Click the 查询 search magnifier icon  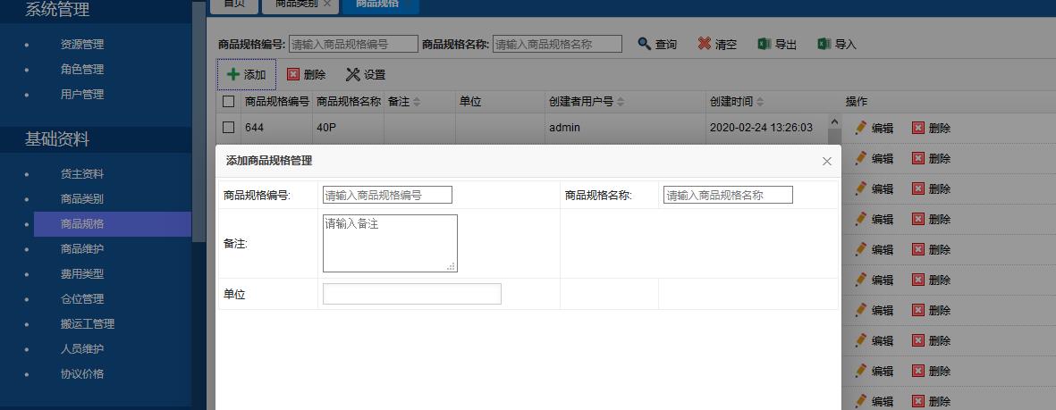(x=644, y=44)
